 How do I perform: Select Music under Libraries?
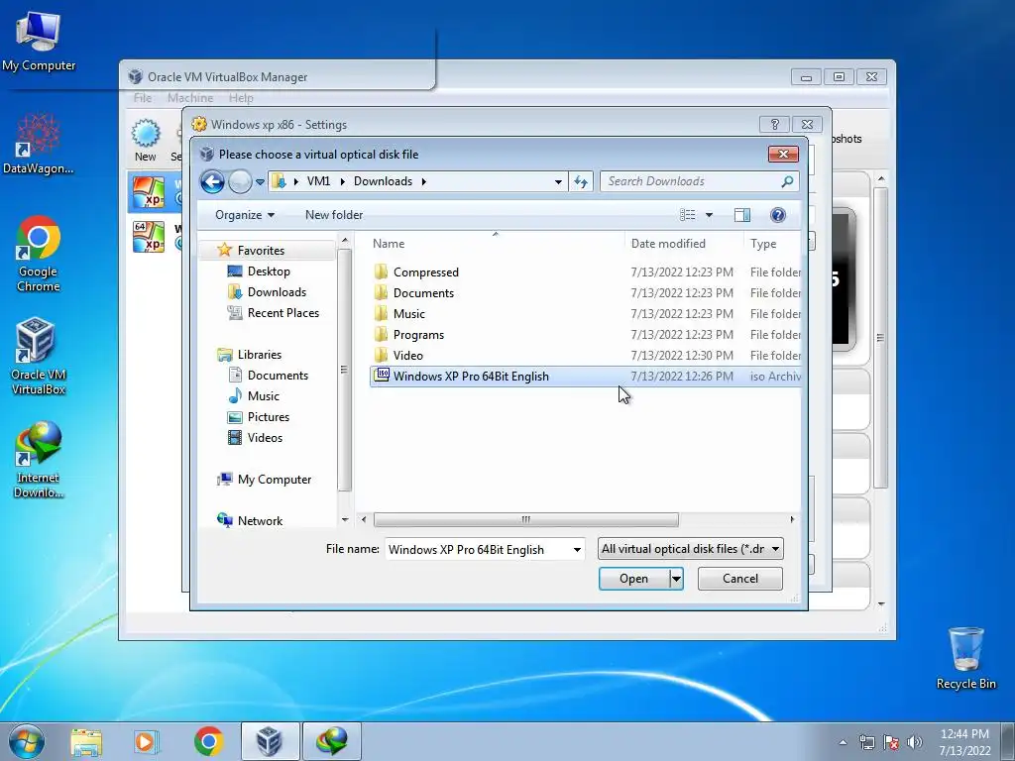click(263, 396)
